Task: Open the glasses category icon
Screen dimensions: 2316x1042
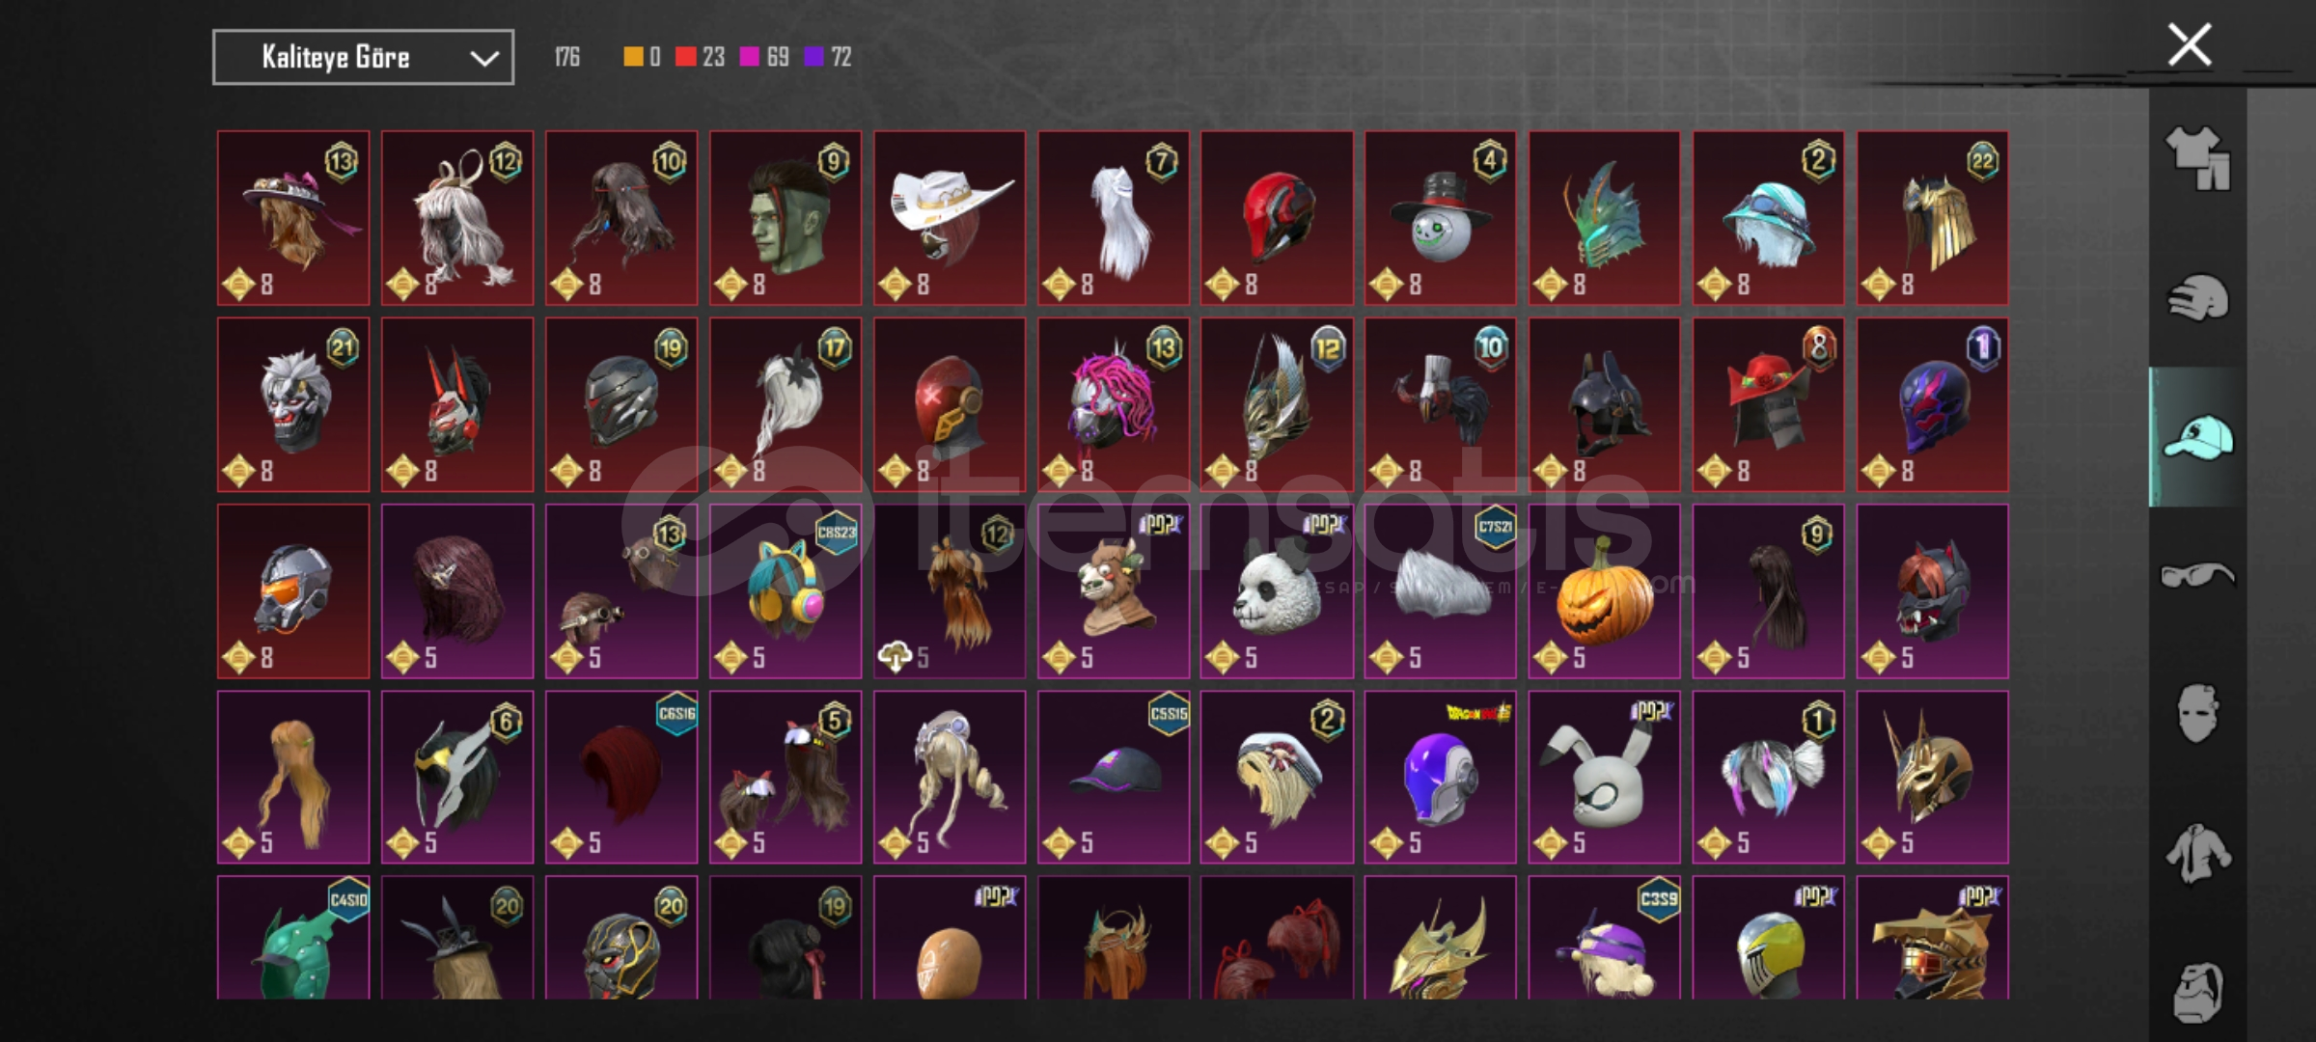Action: click(2197, 576)
